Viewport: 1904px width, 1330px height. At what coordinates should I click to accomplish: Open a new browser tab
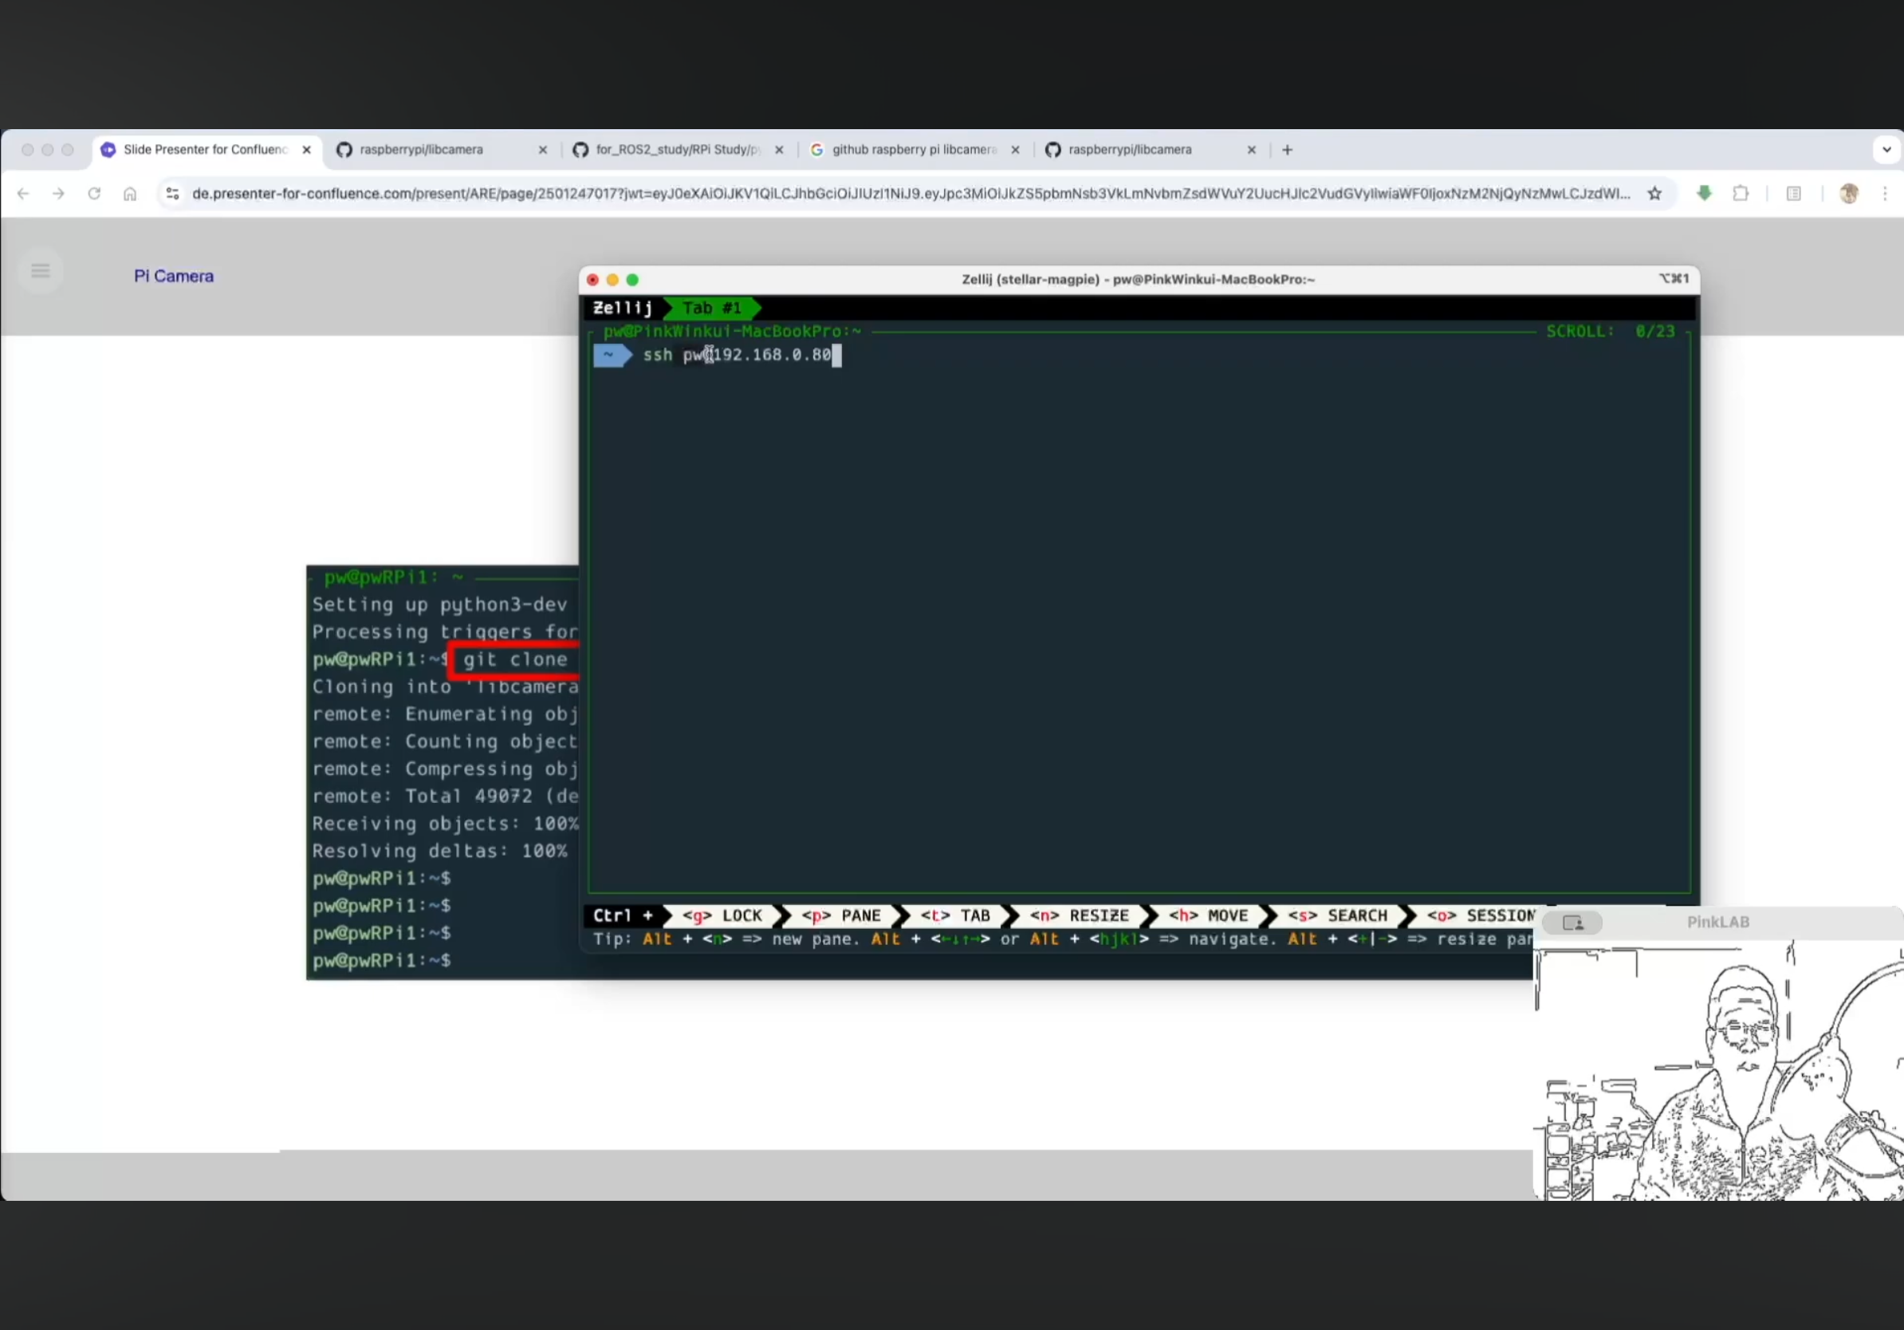point(1287,150)
